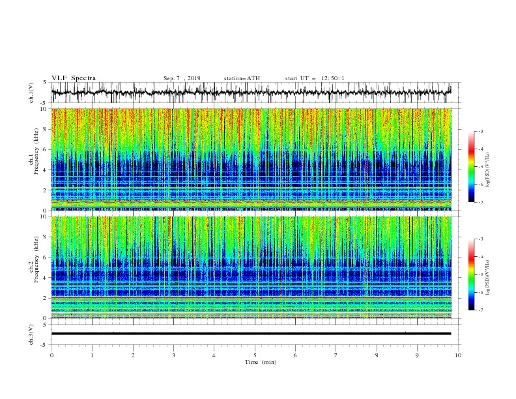Click tick label "9" on the time axis
The image size is (516, 399).
(x=417, y=355)
